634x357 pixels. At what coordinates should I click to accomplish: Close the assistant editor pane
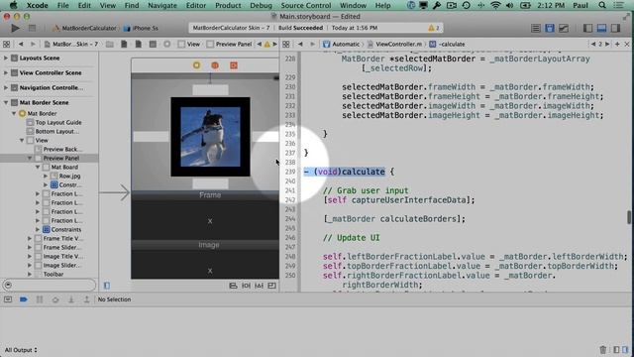coord(627,44)
